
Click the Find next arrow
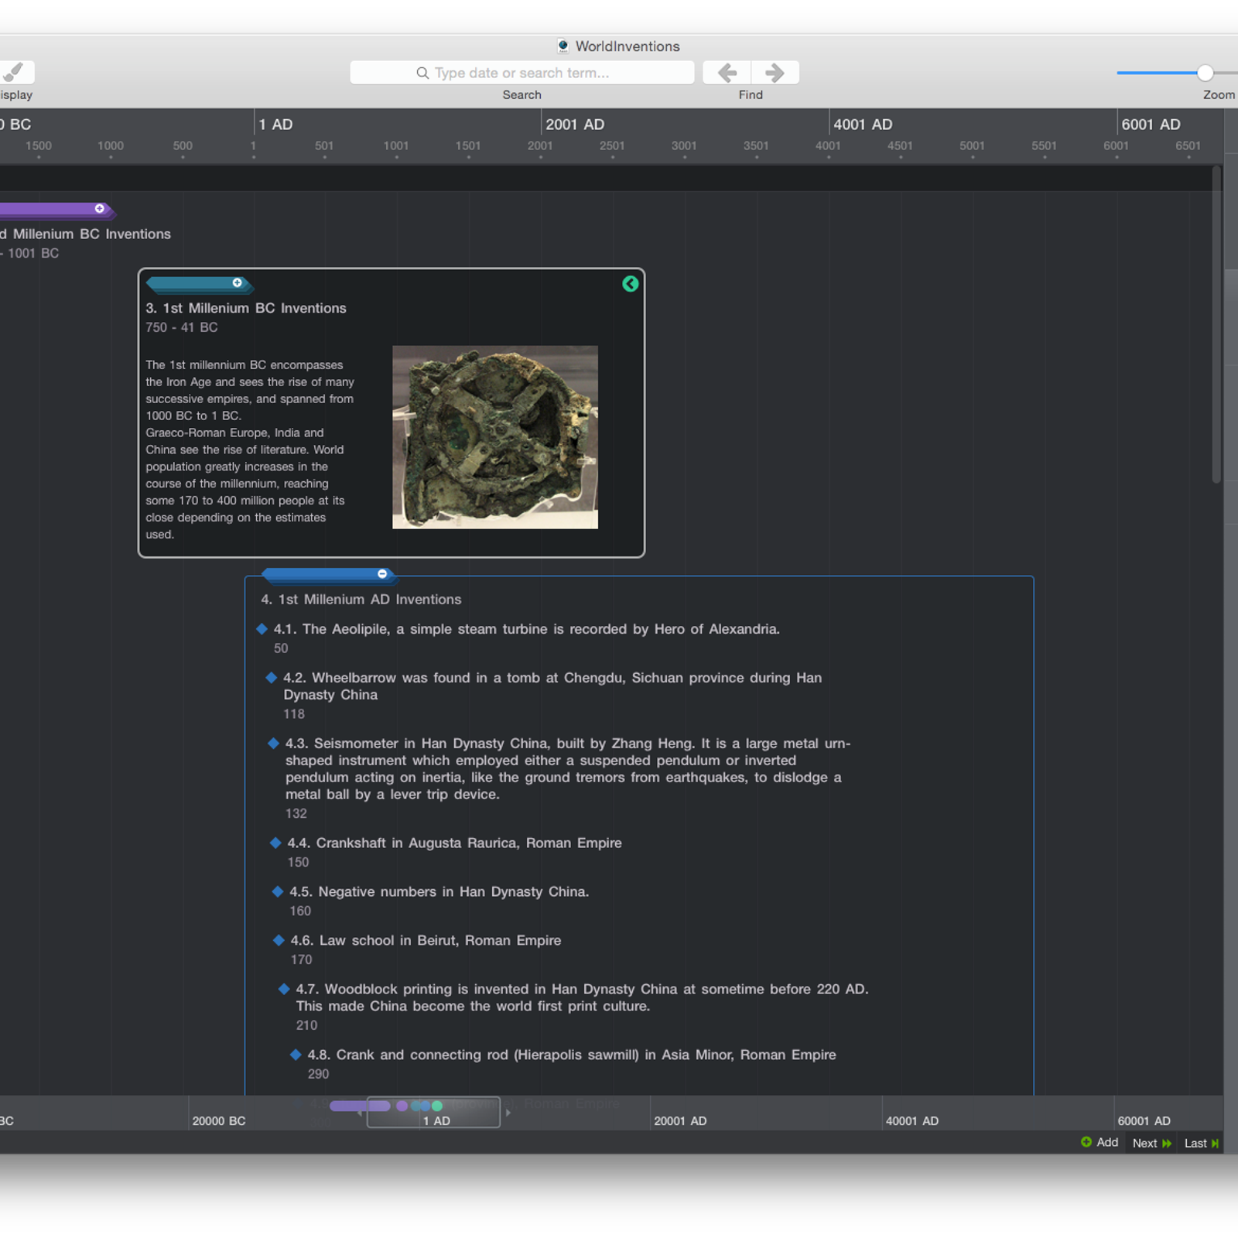pyautogui.click(x=775, y=73)
